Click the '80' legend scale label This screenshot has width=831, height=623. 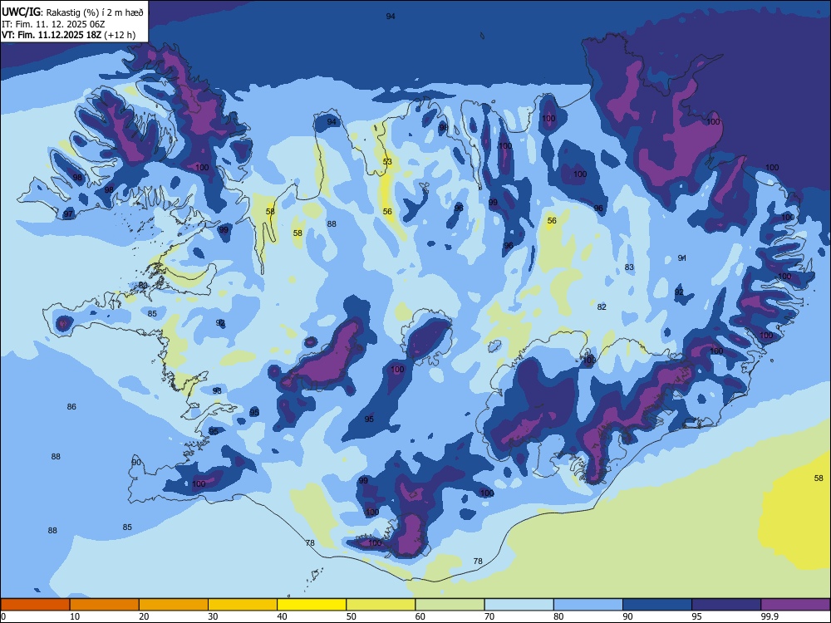pos(558,616)
